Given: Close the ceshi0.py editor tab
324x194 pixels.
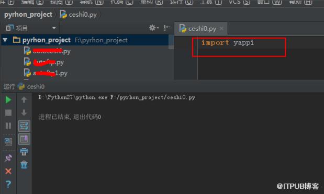Looking at the screenshot, I should point(221,28).
